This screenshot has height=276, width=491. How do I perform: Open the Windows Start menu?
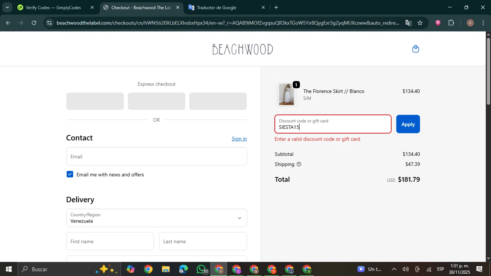9,269
